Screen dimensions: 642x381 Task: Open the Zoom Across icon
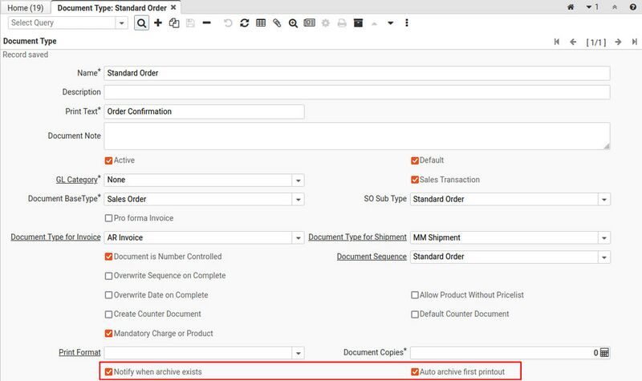click(293, 23)
